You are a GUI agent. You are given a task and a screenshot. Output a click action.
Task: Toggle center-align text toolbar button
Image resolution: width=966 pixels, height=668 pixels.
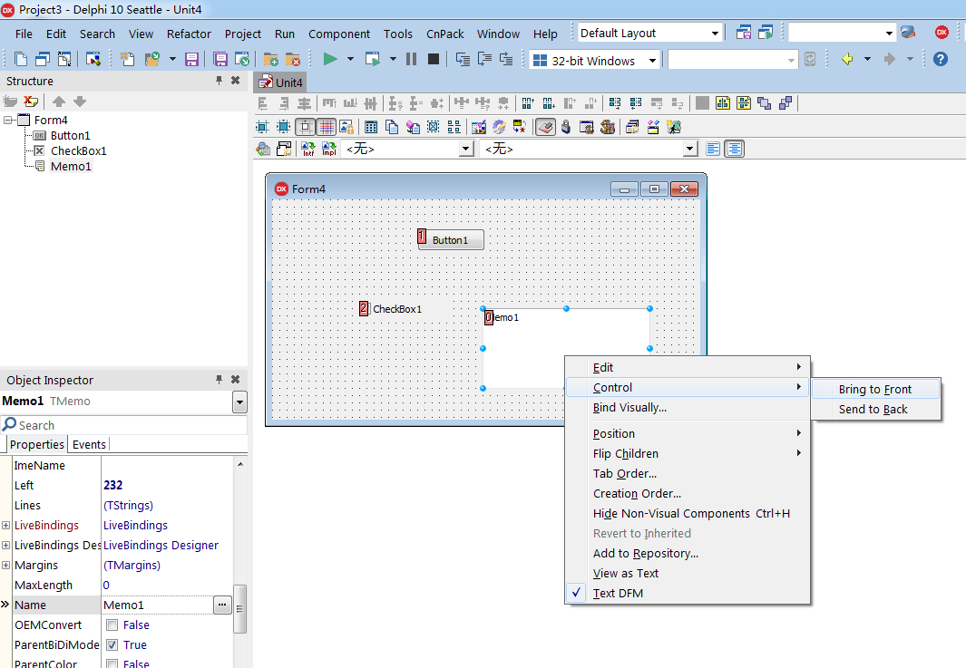click(x=735, y=149)
